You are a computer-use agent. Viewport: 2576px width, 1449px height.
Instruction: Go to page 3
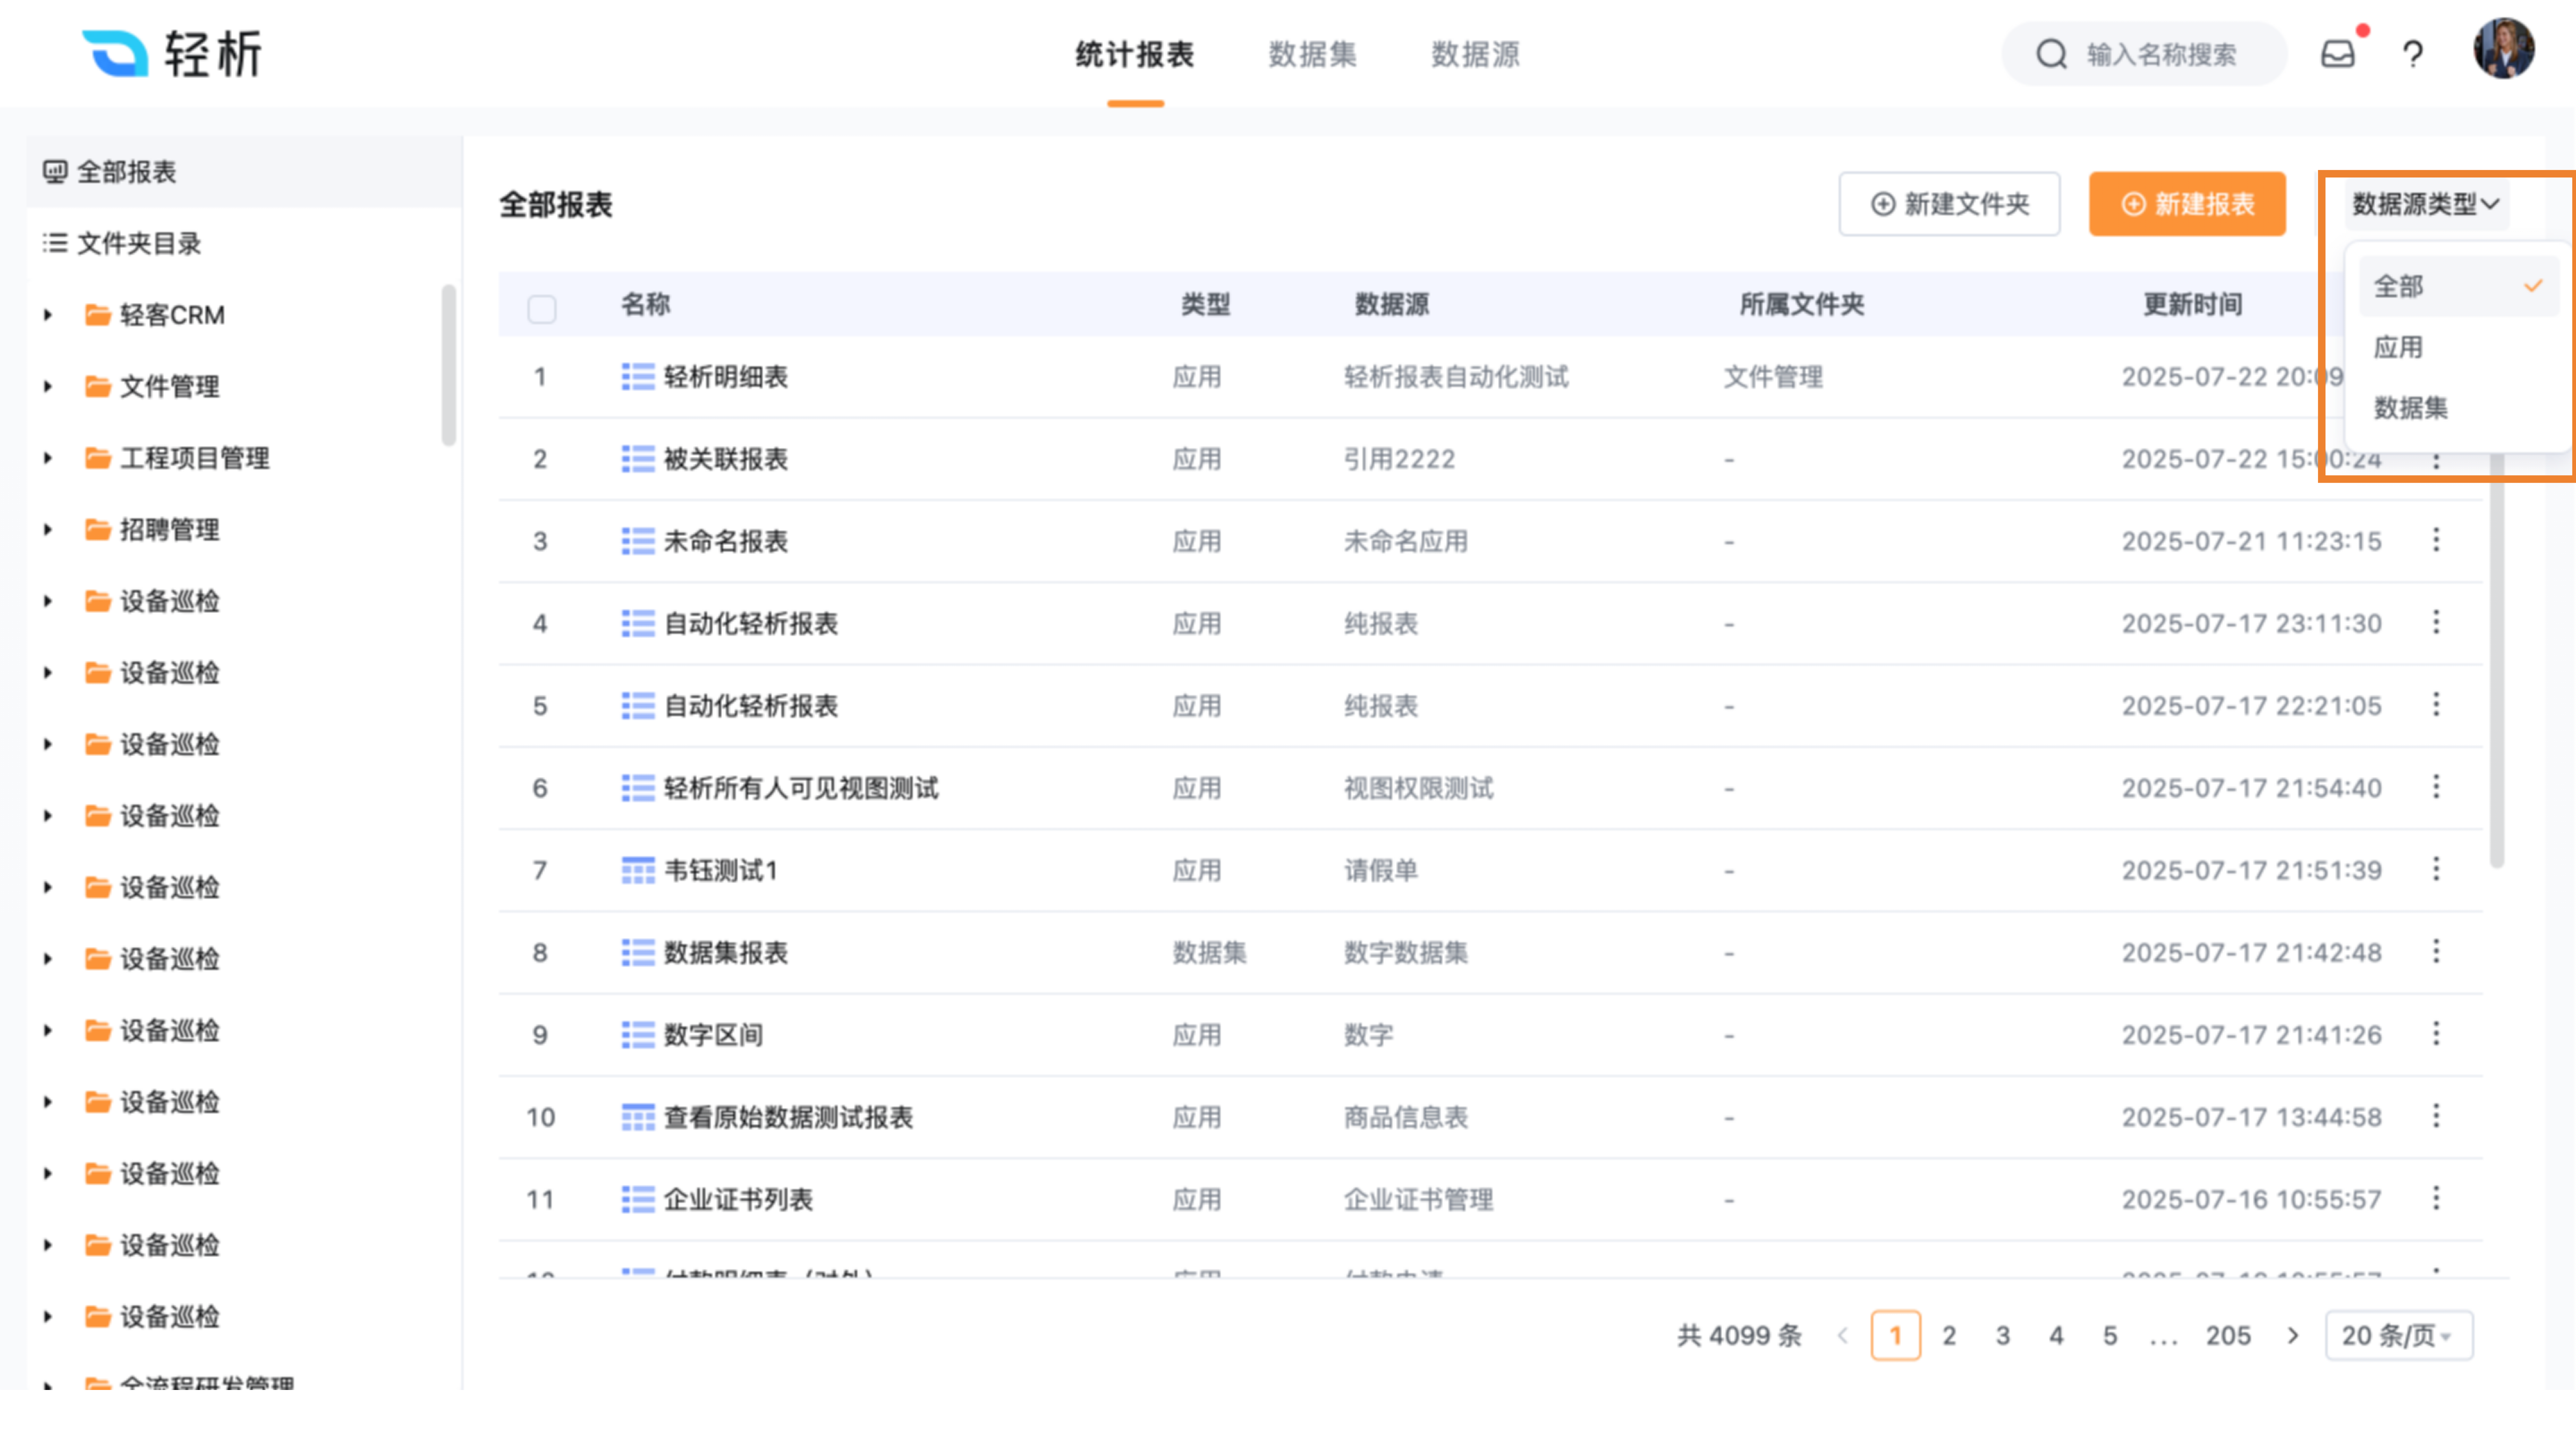tap(2003, 1336)
